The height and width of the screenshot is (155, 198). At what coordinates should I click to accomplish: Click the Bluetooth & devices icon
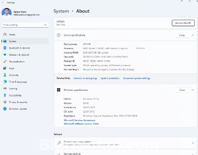(5, 48)
